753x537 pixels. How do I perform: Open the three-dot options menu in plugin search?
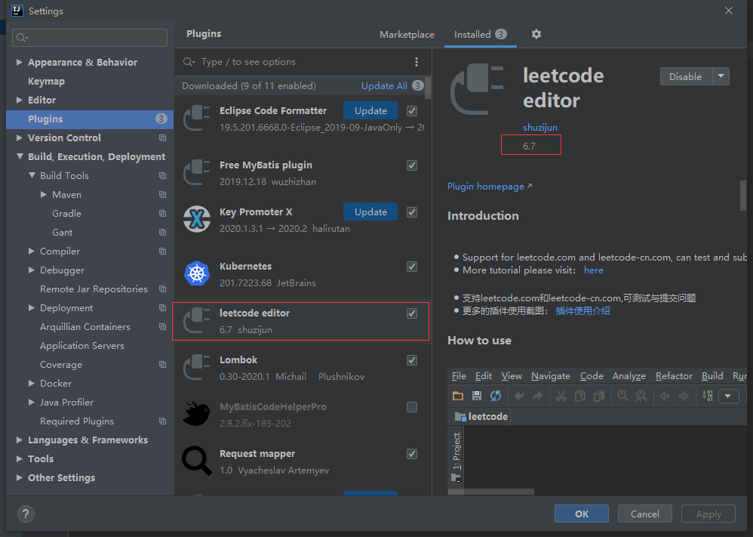[416, 62]
